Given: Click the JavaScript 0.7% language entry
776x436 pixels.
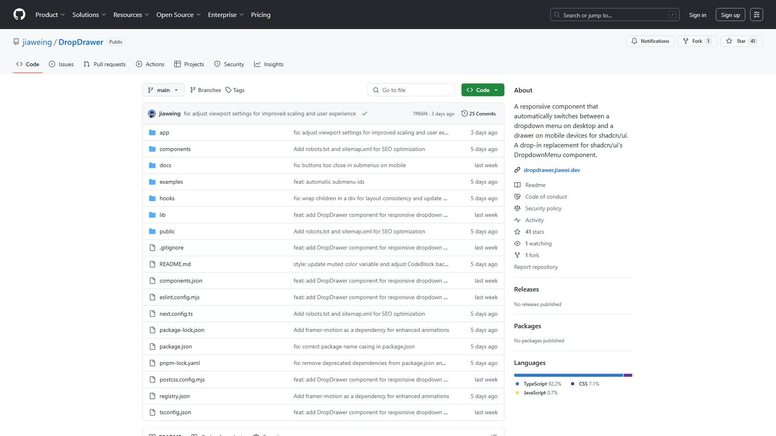Looking at the screenshot, I should pyautogui.click(x=536, y=393).
